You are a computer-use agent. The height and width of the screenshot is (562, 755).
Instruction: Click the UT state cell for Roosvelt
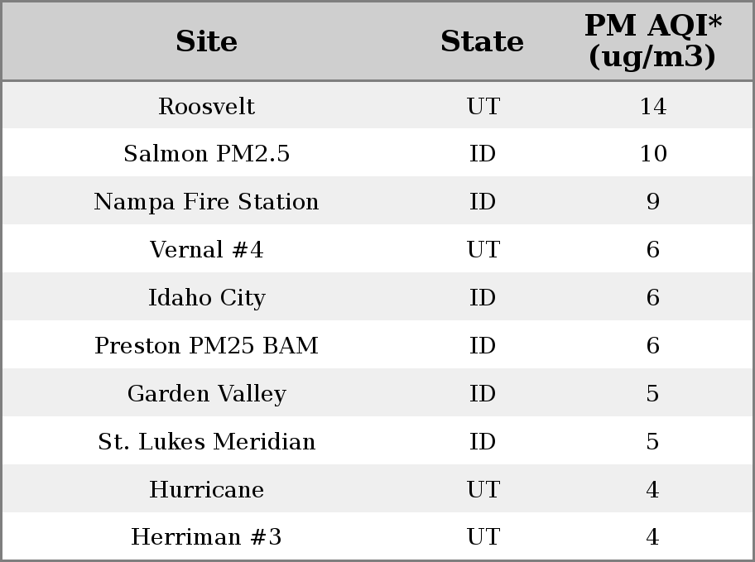pyautogui.click(x=483, y=107)
